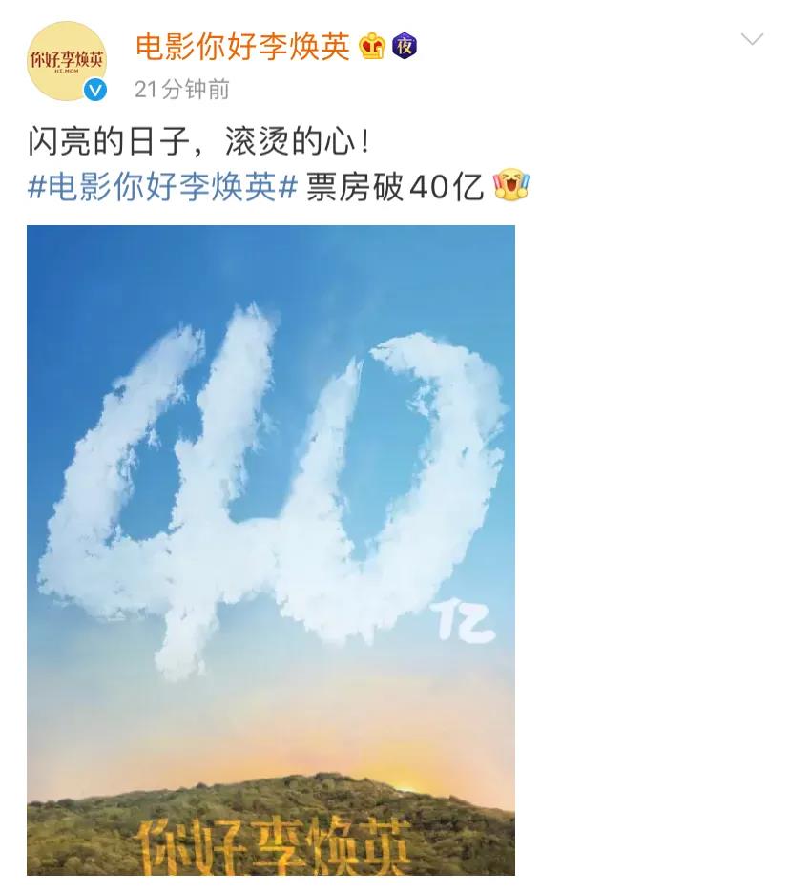Click the blue verified badge on avatar

pos(95,90)
